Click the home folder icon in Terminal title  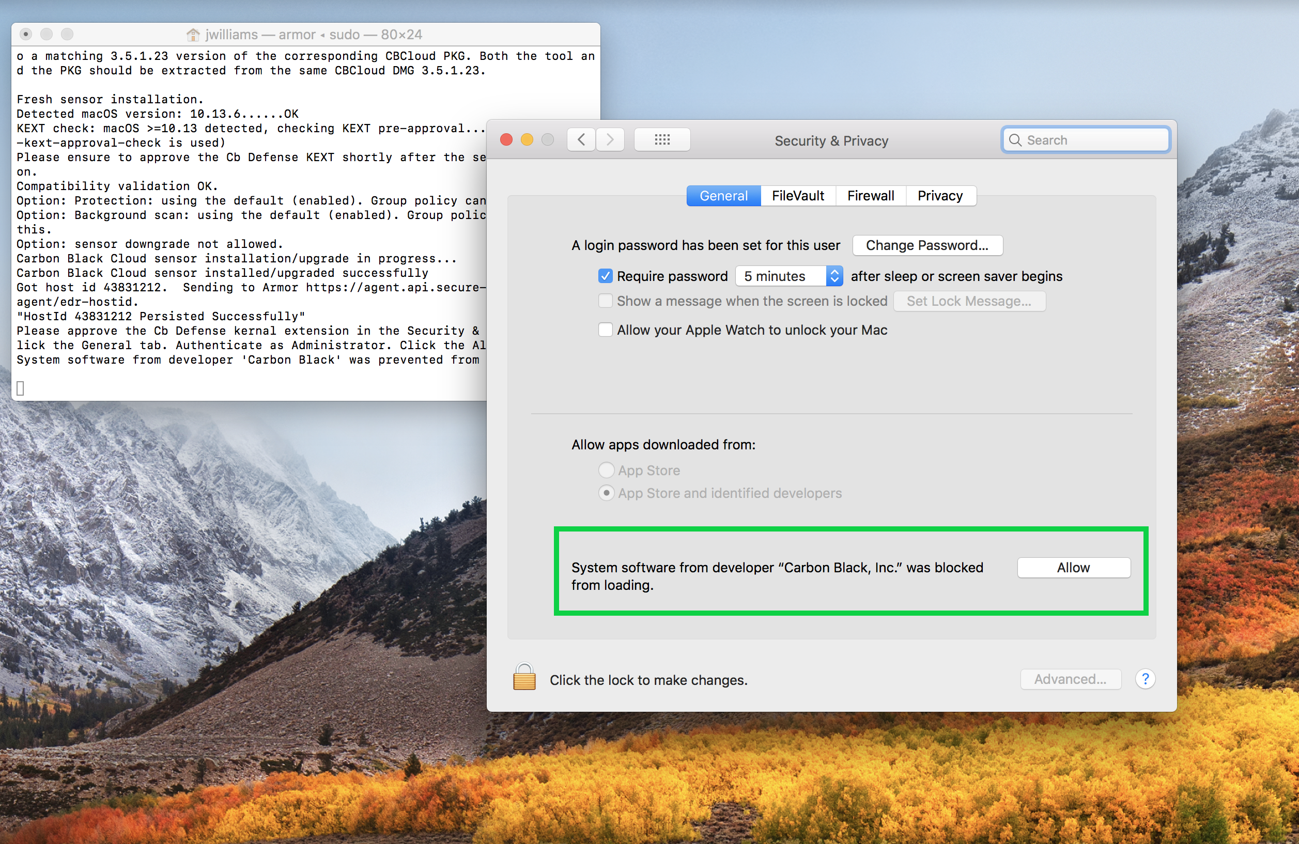193,35
